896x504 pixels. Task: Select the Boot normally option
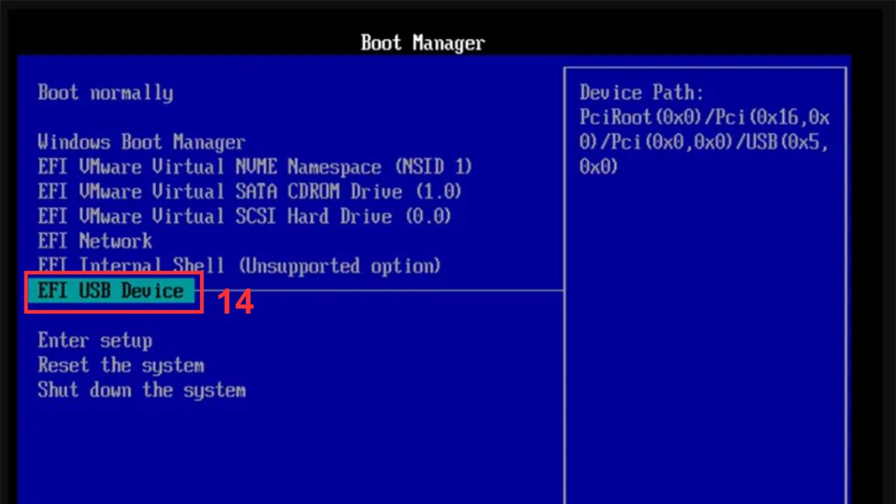[105, 93]
